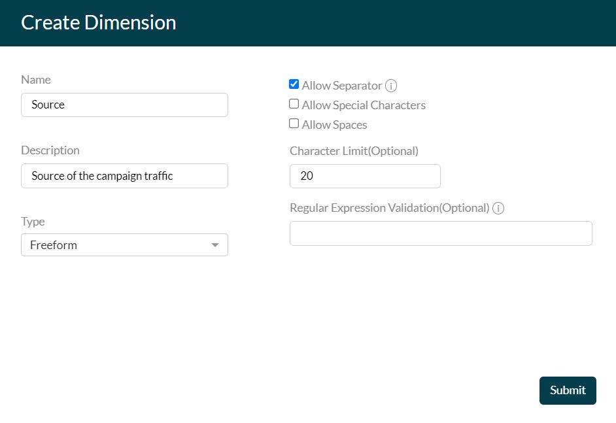Select the Name input containing Source
This screenshot has height=423, width=616.
[124, 105]
